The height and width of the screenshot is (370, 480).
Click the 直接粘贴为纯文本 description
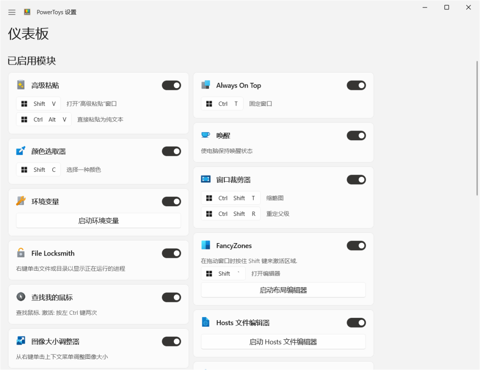click(x=100, y=119)
